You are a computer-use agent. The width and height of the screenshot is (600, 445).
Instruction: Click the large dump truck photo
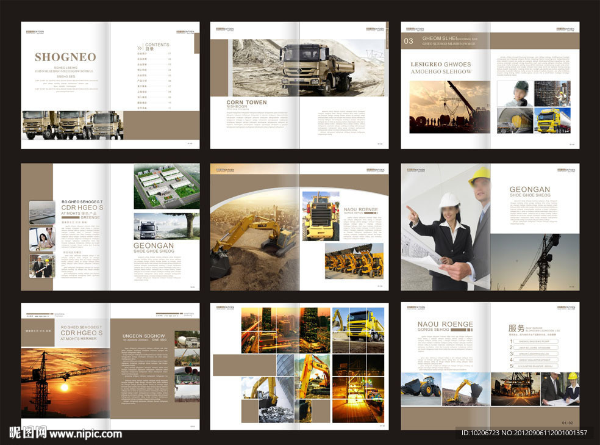tap(309, 68)
